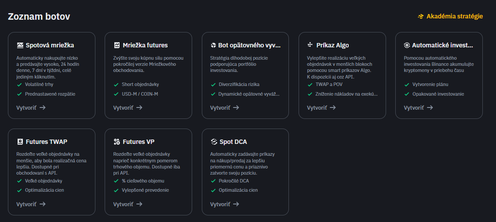
Task: Click the Príkaz Algo icon
Action: pos(310,45)
